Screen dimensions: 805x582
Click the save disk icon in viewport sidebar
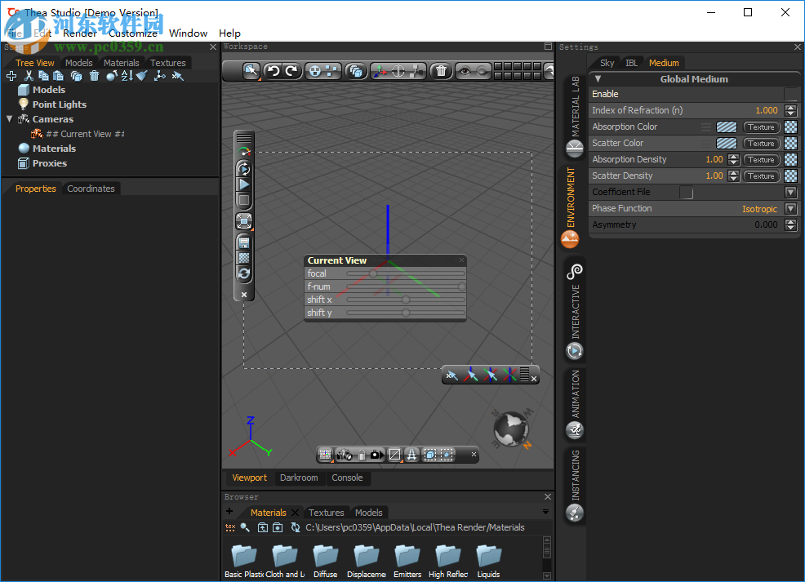click(244, 242)
